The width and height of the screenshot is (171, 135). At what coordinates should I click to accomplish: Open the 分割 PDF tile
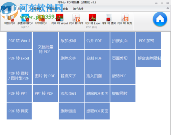(x=97, y=58)
